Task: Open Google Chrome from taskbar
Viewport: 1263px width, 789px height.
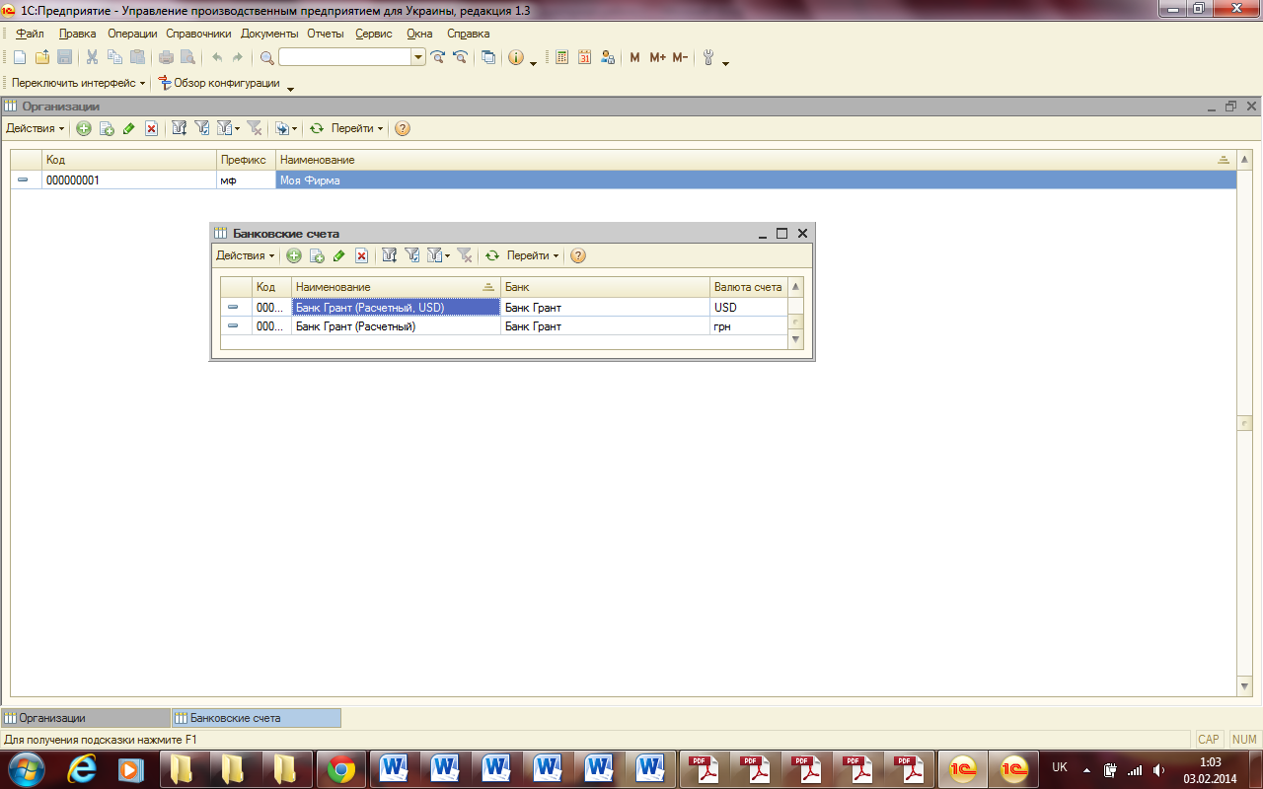Action: coord(342,769)
